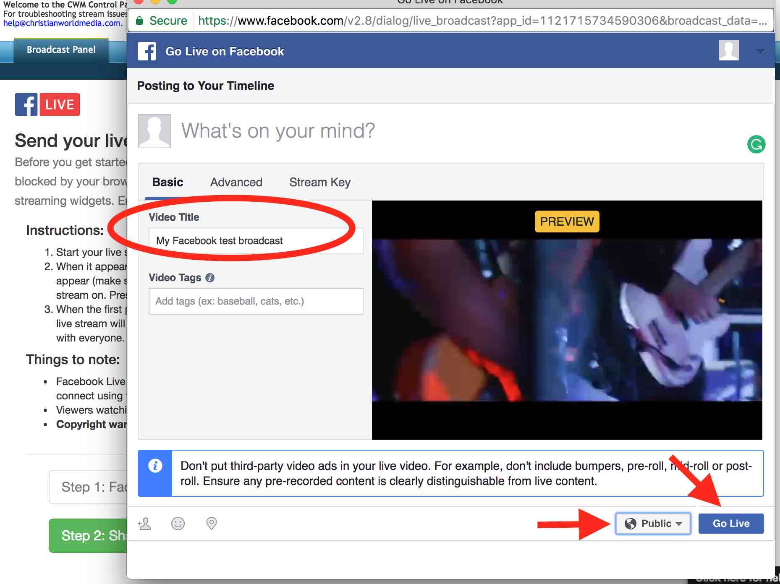The image size is (780, 584).
Task: Click the live video preview thumbnail
Action: [567, 320]
